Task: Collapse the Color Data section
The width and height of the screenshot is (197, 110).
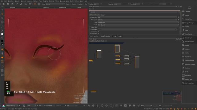Action: pyautogui.click(x=90, y=27)
